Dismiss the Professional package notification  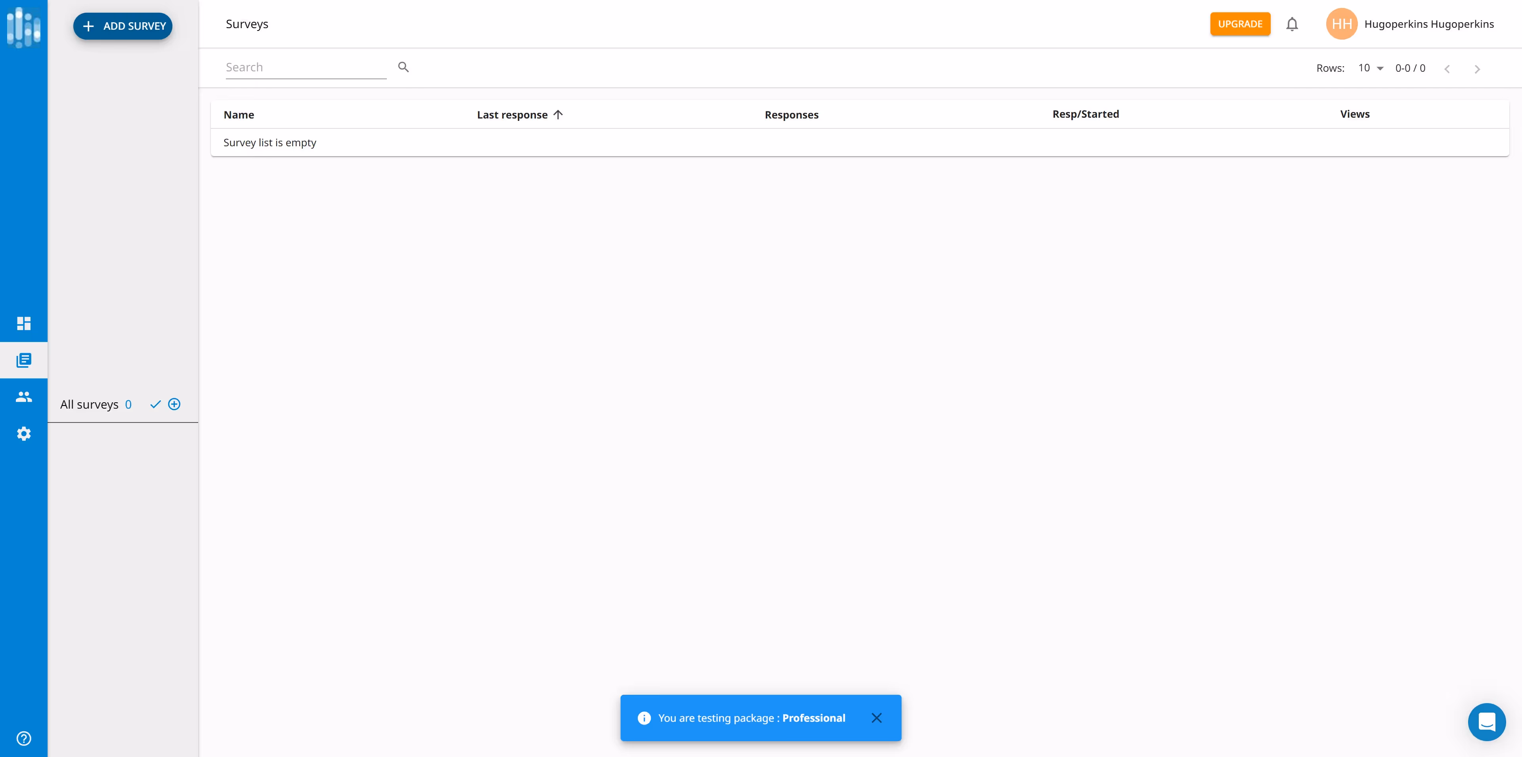tap(876, 717)
